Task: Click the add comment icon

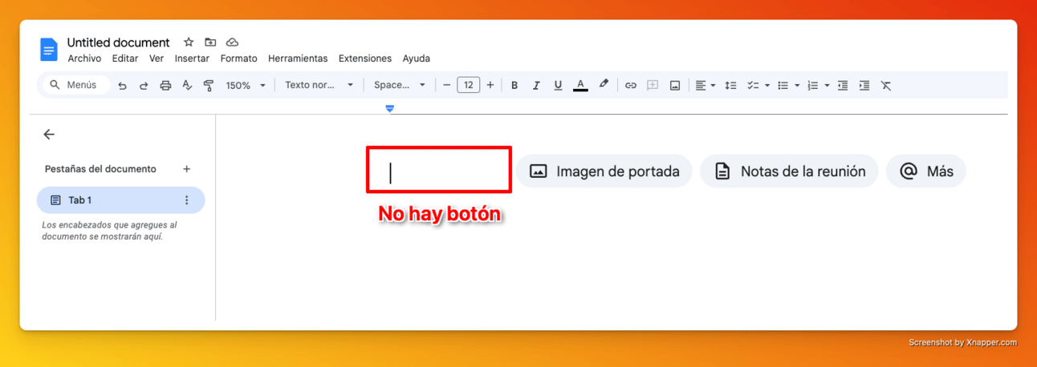Action: tap(653, 85)
